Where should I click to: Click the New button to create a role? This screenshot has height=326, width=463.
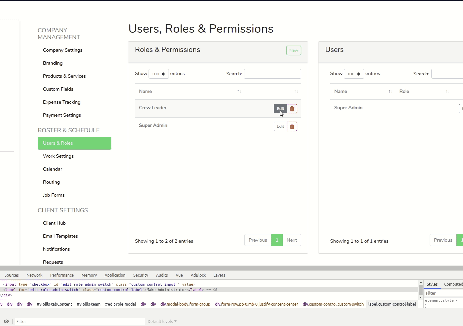[293, 50]
